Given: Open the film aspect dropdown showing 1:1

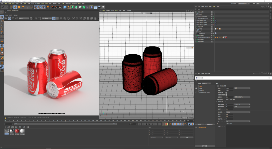Looking at the screenshot, I should (x=242, y=104).
